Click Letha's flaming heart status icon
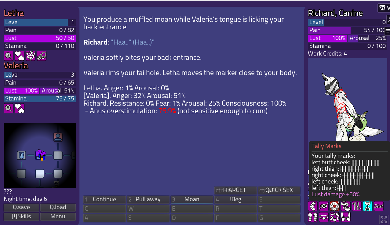 click(x=31, y=56)
